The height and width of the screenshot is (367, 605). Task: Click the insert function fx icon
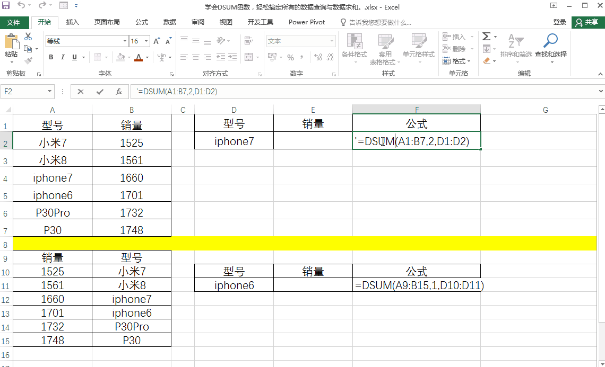pos(119,92)
